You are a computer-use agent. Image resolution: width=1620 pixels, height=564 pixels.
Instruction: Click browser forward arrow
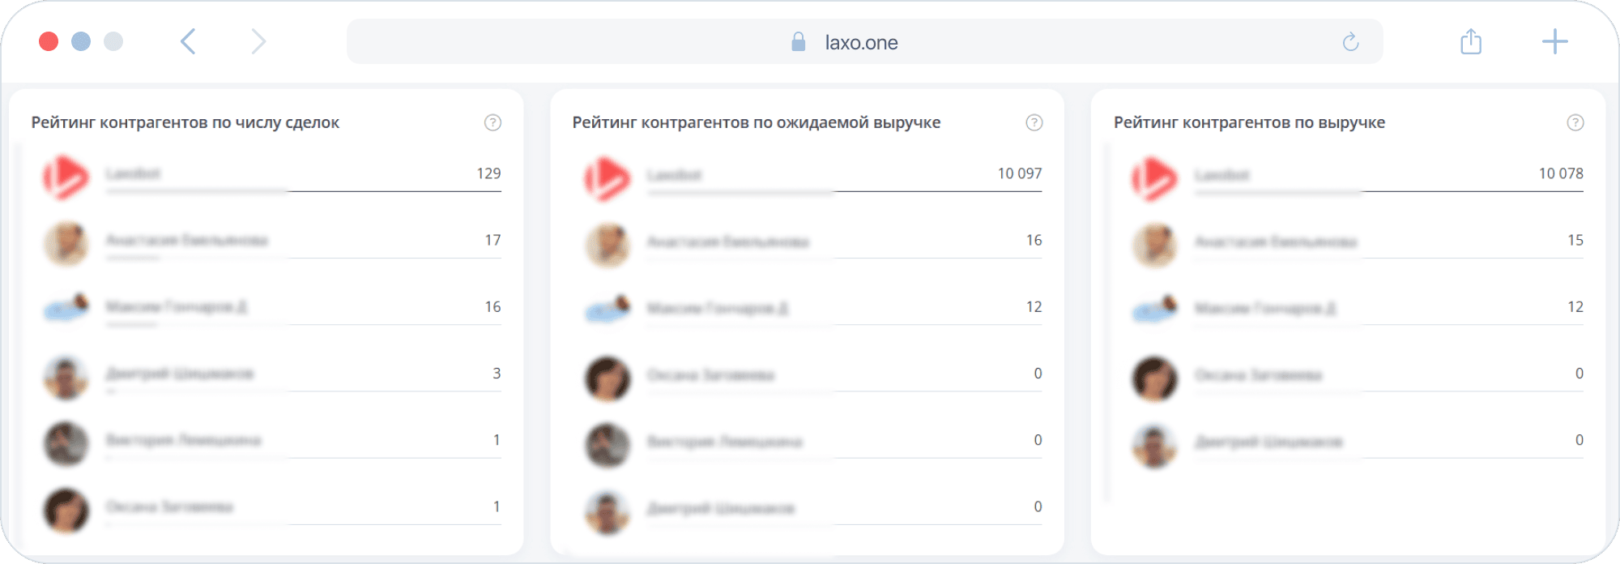pos(258,41)
